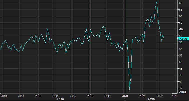Click the 42 y-axis value

tap(180, 88)
